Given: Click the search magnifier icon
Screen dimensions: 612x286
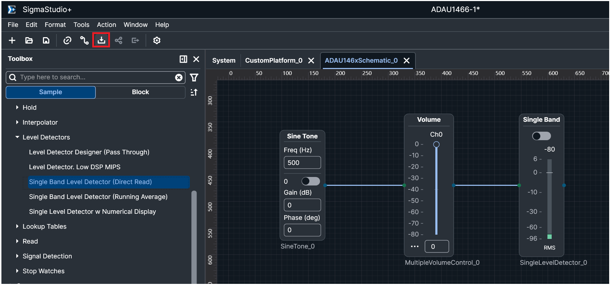Looking at the screenshot, I should click(x=13, y=78).
